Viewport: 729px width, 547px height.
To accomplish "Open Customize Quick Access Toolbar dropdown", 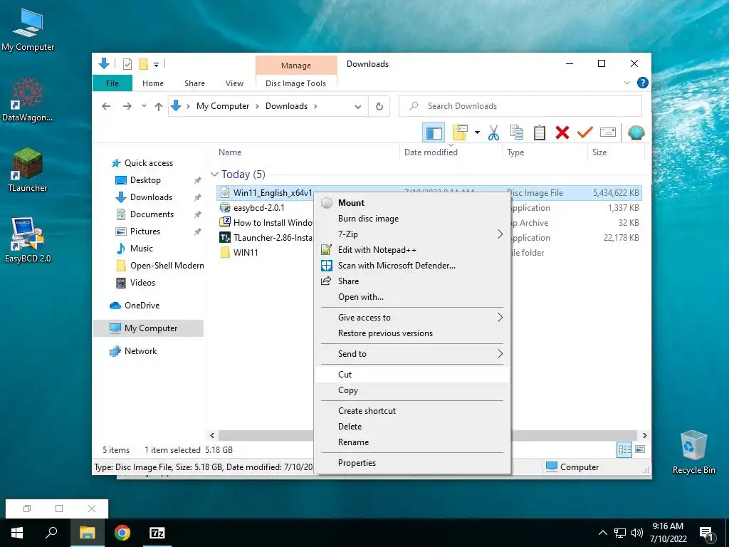I will [156, 64].
